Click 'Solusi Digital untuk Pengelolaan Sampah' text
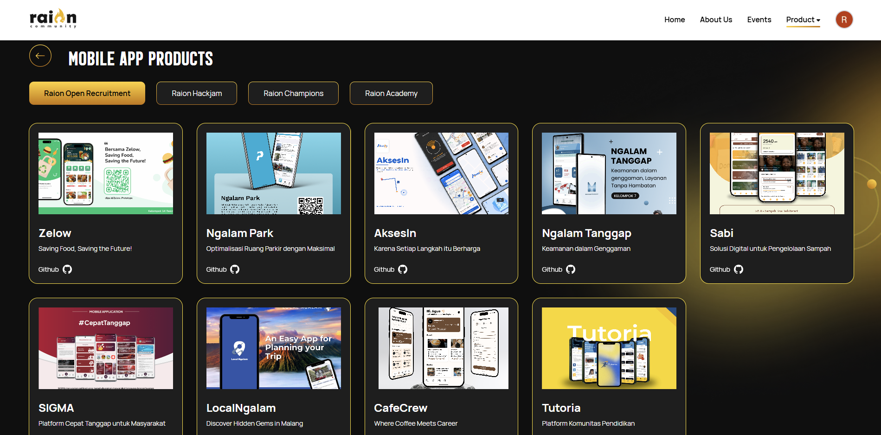The height and width of the screenshot is (435, 881). click(770, 249)
